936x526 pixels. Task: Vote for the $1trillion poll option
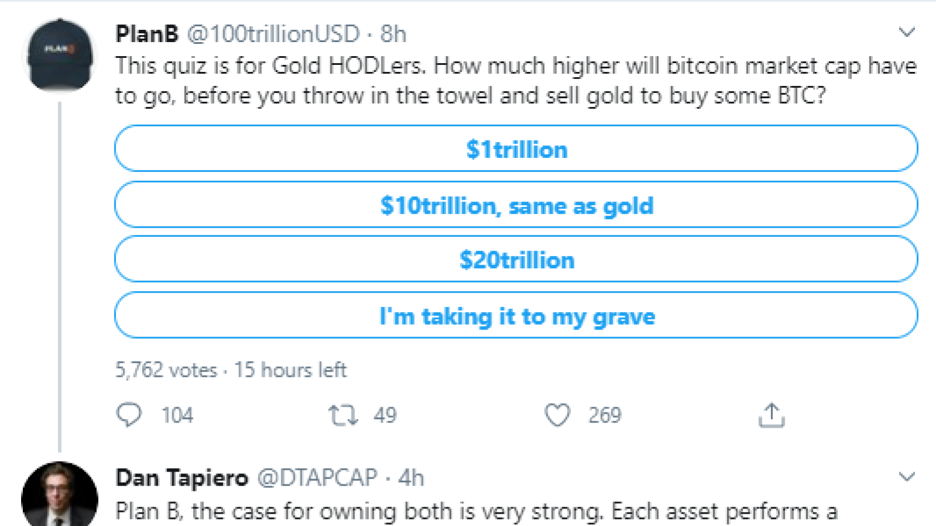516,148
